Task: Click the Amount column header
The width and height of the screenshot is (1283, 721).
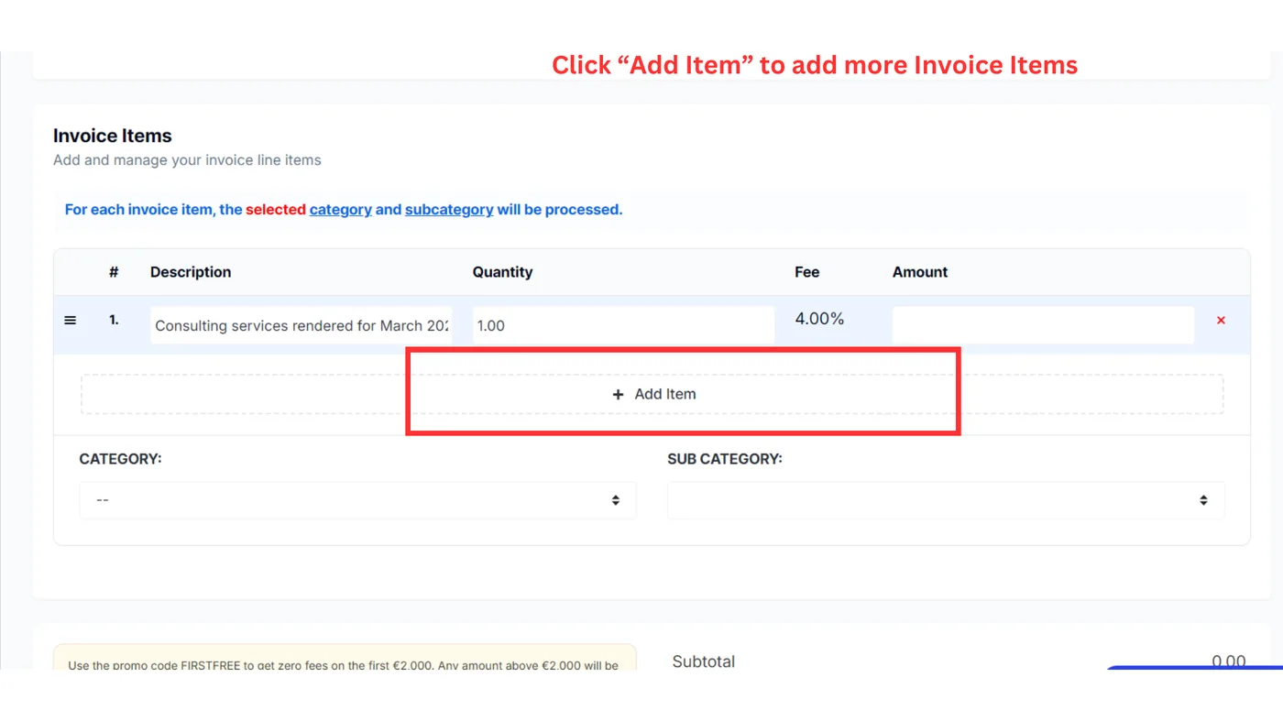Action: (920, 272)
